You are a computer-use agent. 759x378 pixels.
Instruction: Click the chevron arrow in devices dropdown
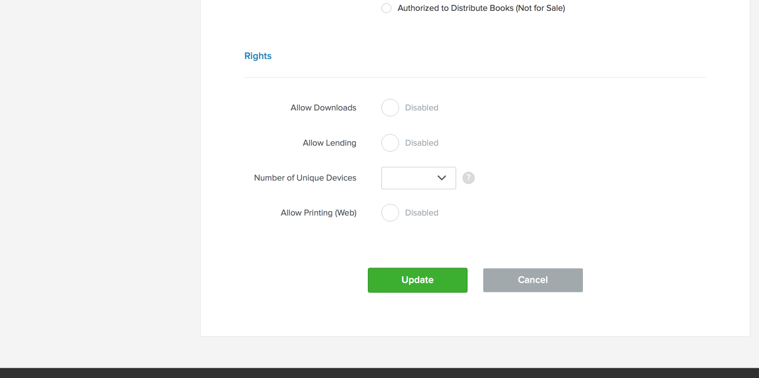point(442,178)
